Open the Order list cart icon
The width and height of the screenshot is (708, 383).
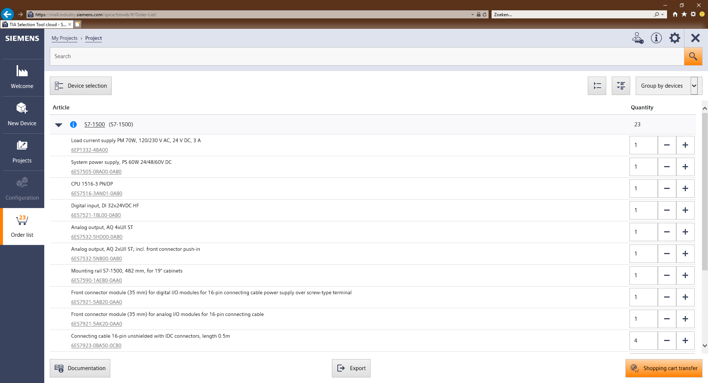click(x=22, y=226)
